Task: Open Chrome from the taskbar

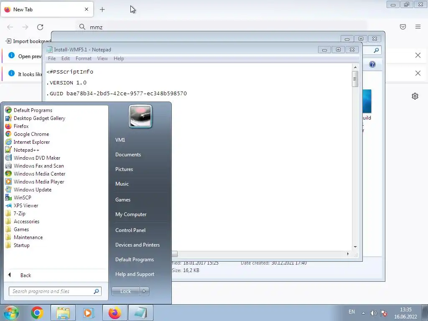Action: pyautogui.click(x=37, y=313)
